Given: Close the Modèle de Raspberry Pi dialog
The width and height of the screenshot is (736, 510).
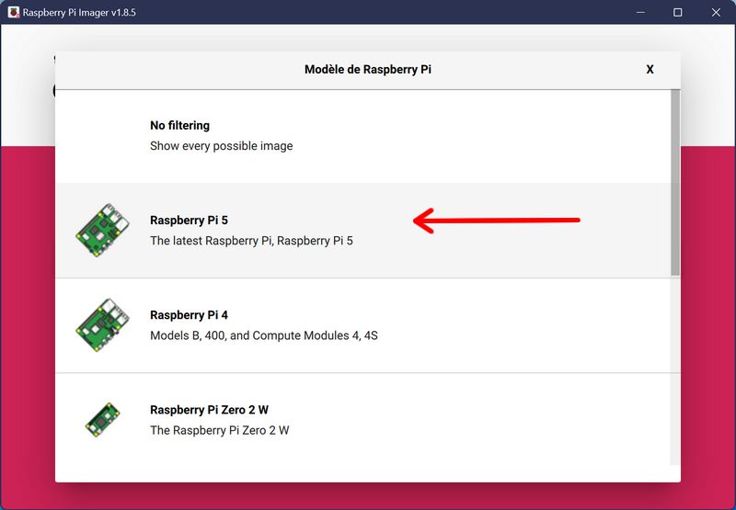Looking at the screenshot, I should (x=650, y=69).
